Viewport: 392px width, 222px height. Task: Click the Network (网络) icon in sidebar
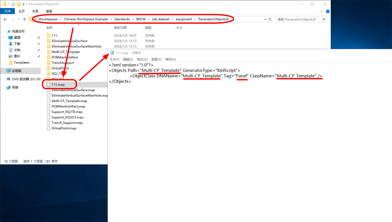[9, 87]
